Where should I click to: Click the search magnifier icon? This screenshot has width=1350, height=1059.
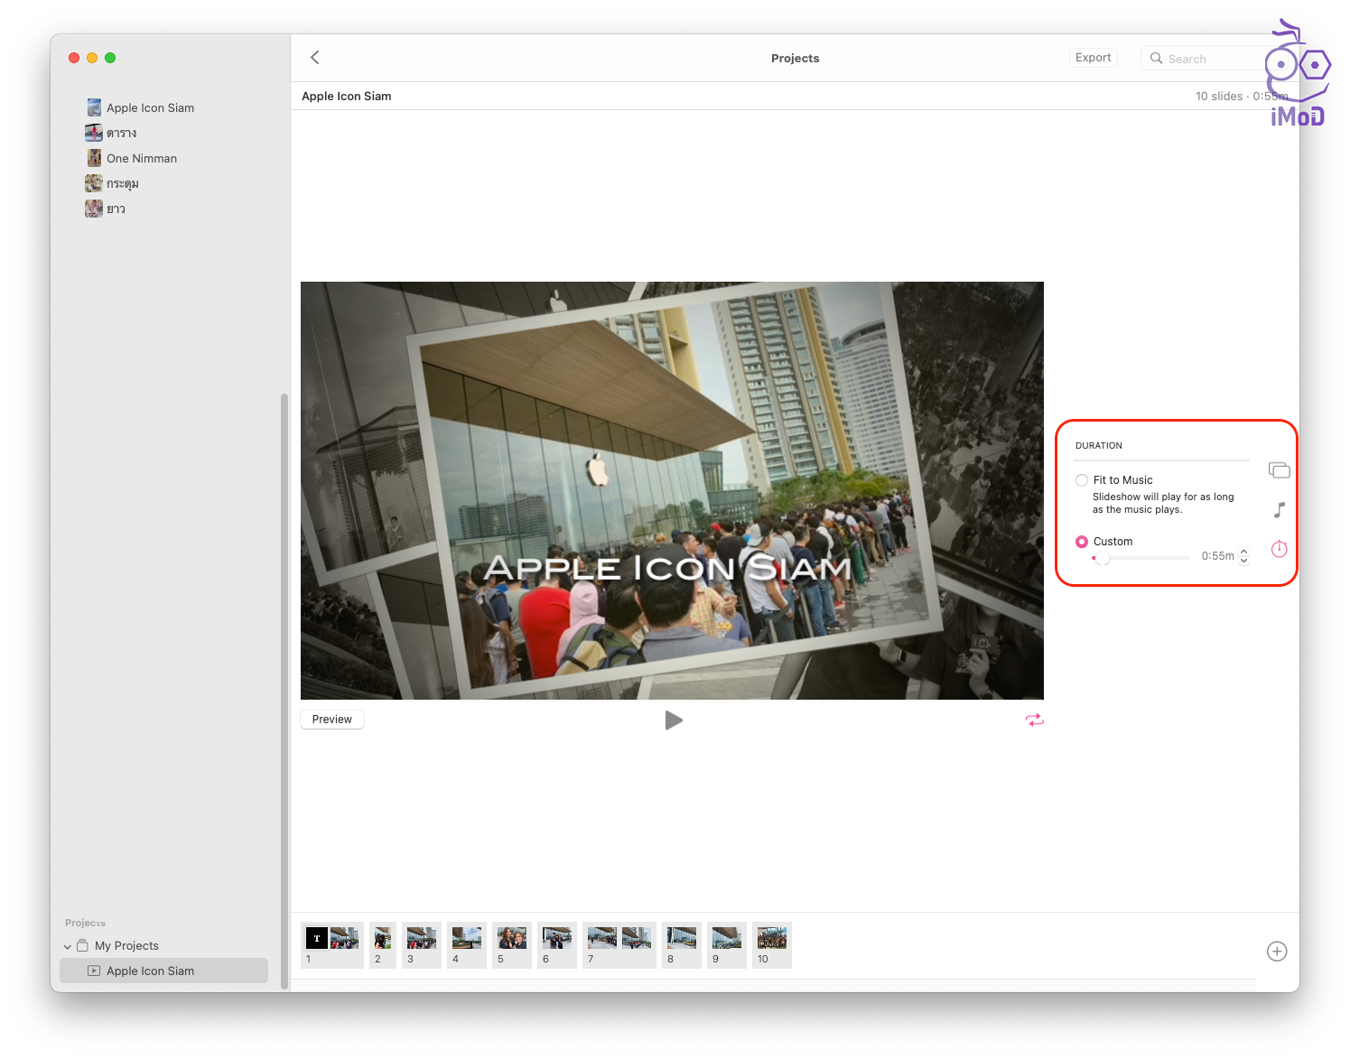coord(1156,59)
